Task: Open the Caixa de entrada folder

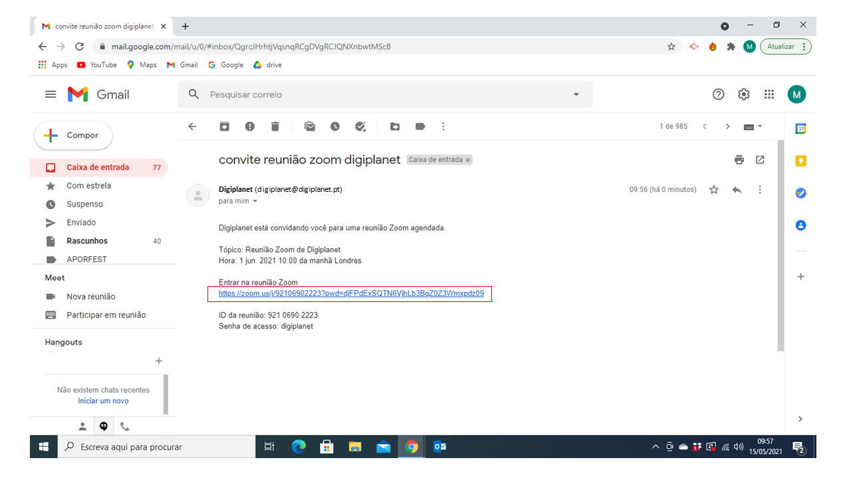Action: click(x=98, y=167)
